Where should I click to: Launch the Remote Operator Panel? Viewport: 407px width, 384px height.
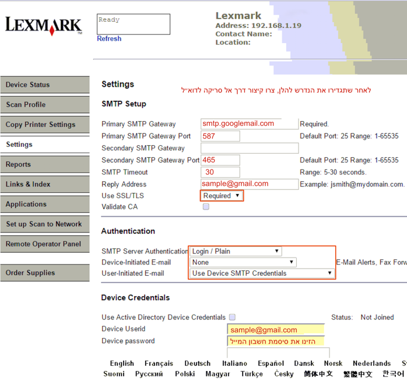coord(45,244)
